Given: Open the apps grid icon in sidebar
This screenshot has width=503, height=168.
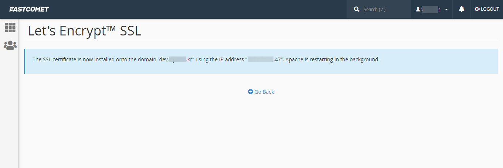Looking at the screenshot, I should pos(10,27).
